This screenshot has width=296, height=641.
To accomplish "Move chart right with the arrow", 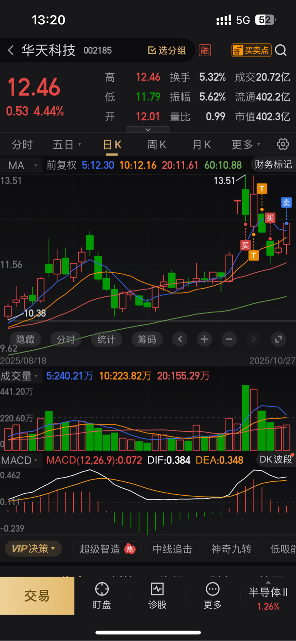I will (x=254, y=339).
